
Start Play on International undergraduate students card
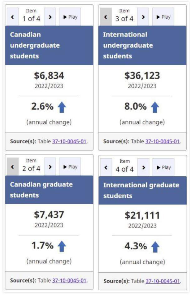pos(163,17)
